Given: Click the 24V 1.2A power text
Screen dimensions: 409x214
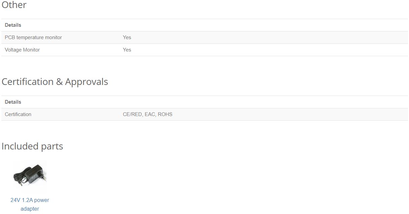Looking at the screenshot, I should (30, 200).
